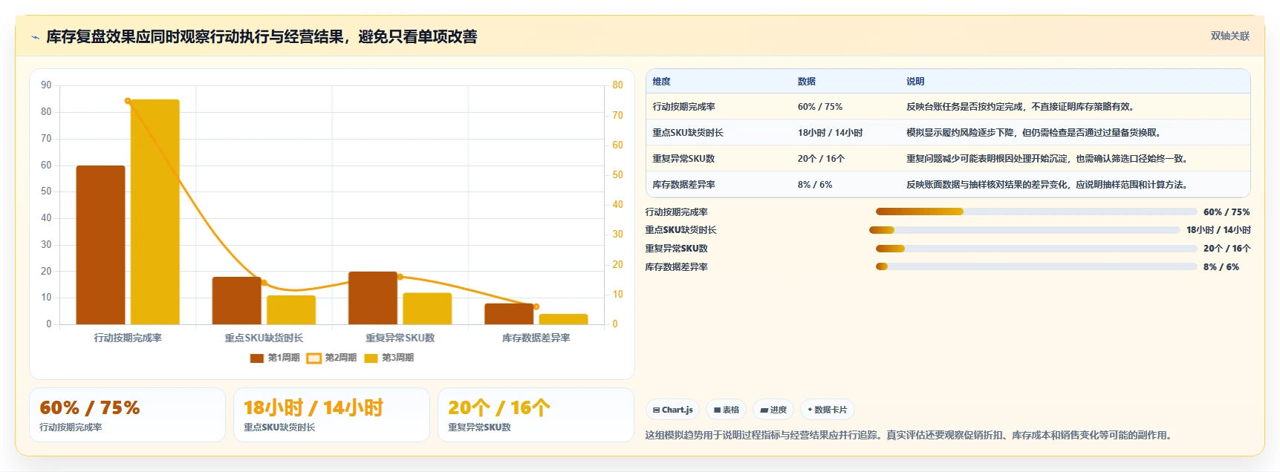
Task: Click the line point above 行动按期完成率
Action: [x=128, y=101]
